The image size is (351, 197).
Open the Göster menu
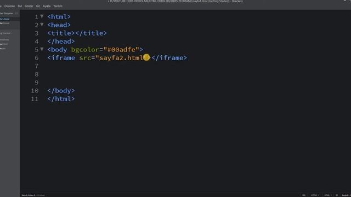pyautogui.click(x=29, y=6)
